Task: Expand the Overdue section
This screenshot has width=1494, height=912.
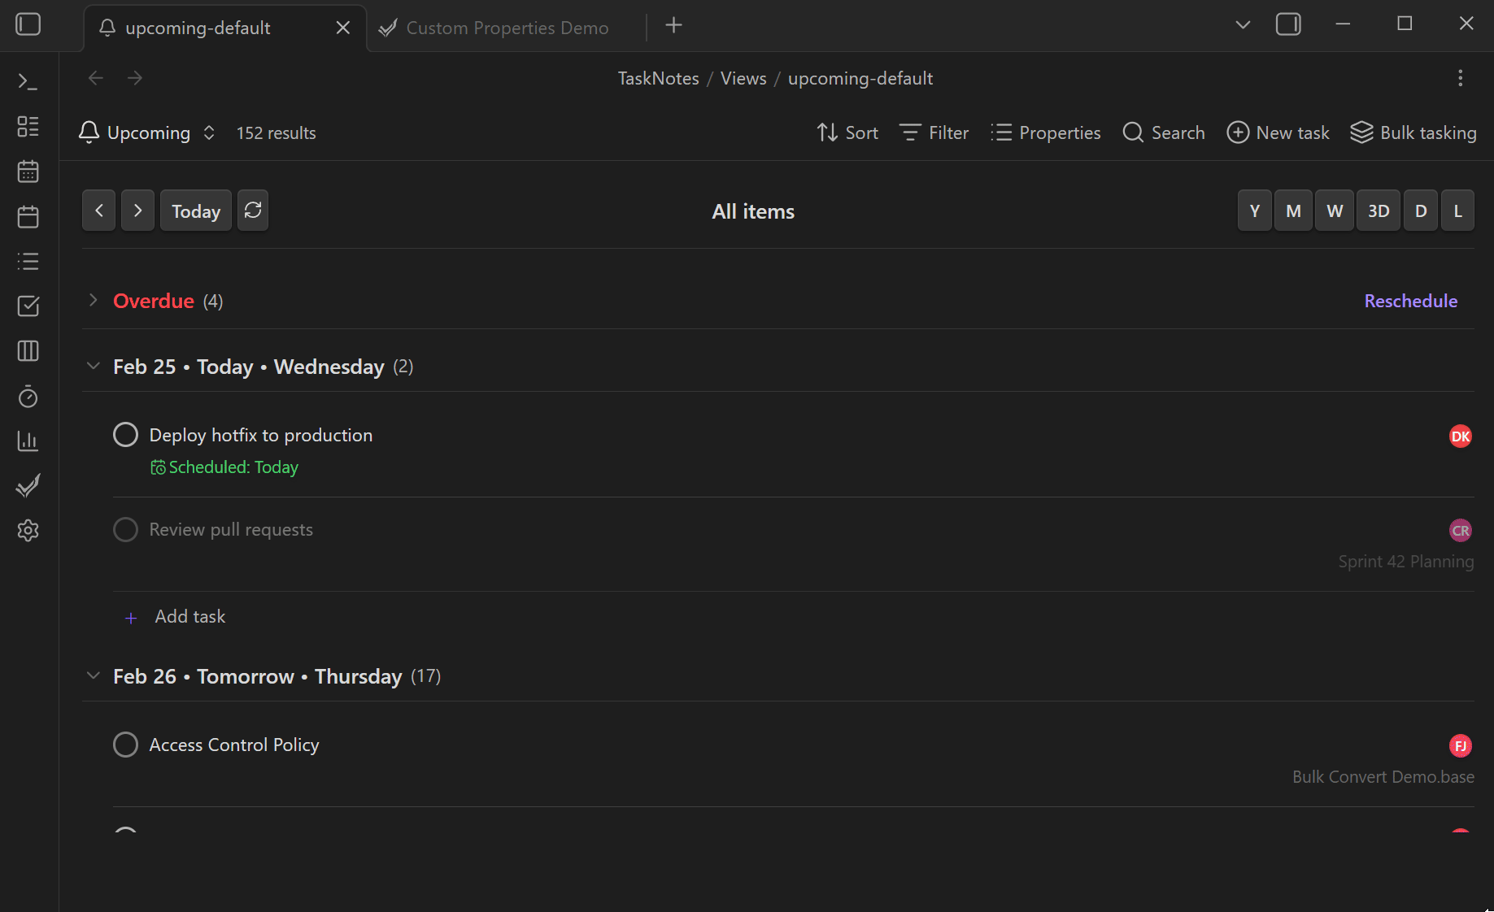Action: tap(93, 301)
